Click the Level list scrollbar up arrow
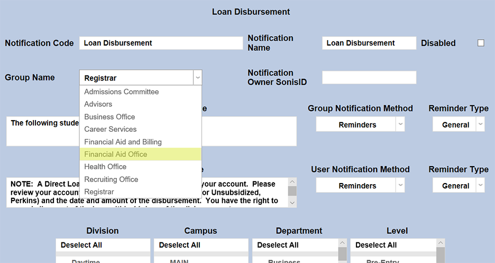Viewport: 495px width, 263px height. coord(441,243)
